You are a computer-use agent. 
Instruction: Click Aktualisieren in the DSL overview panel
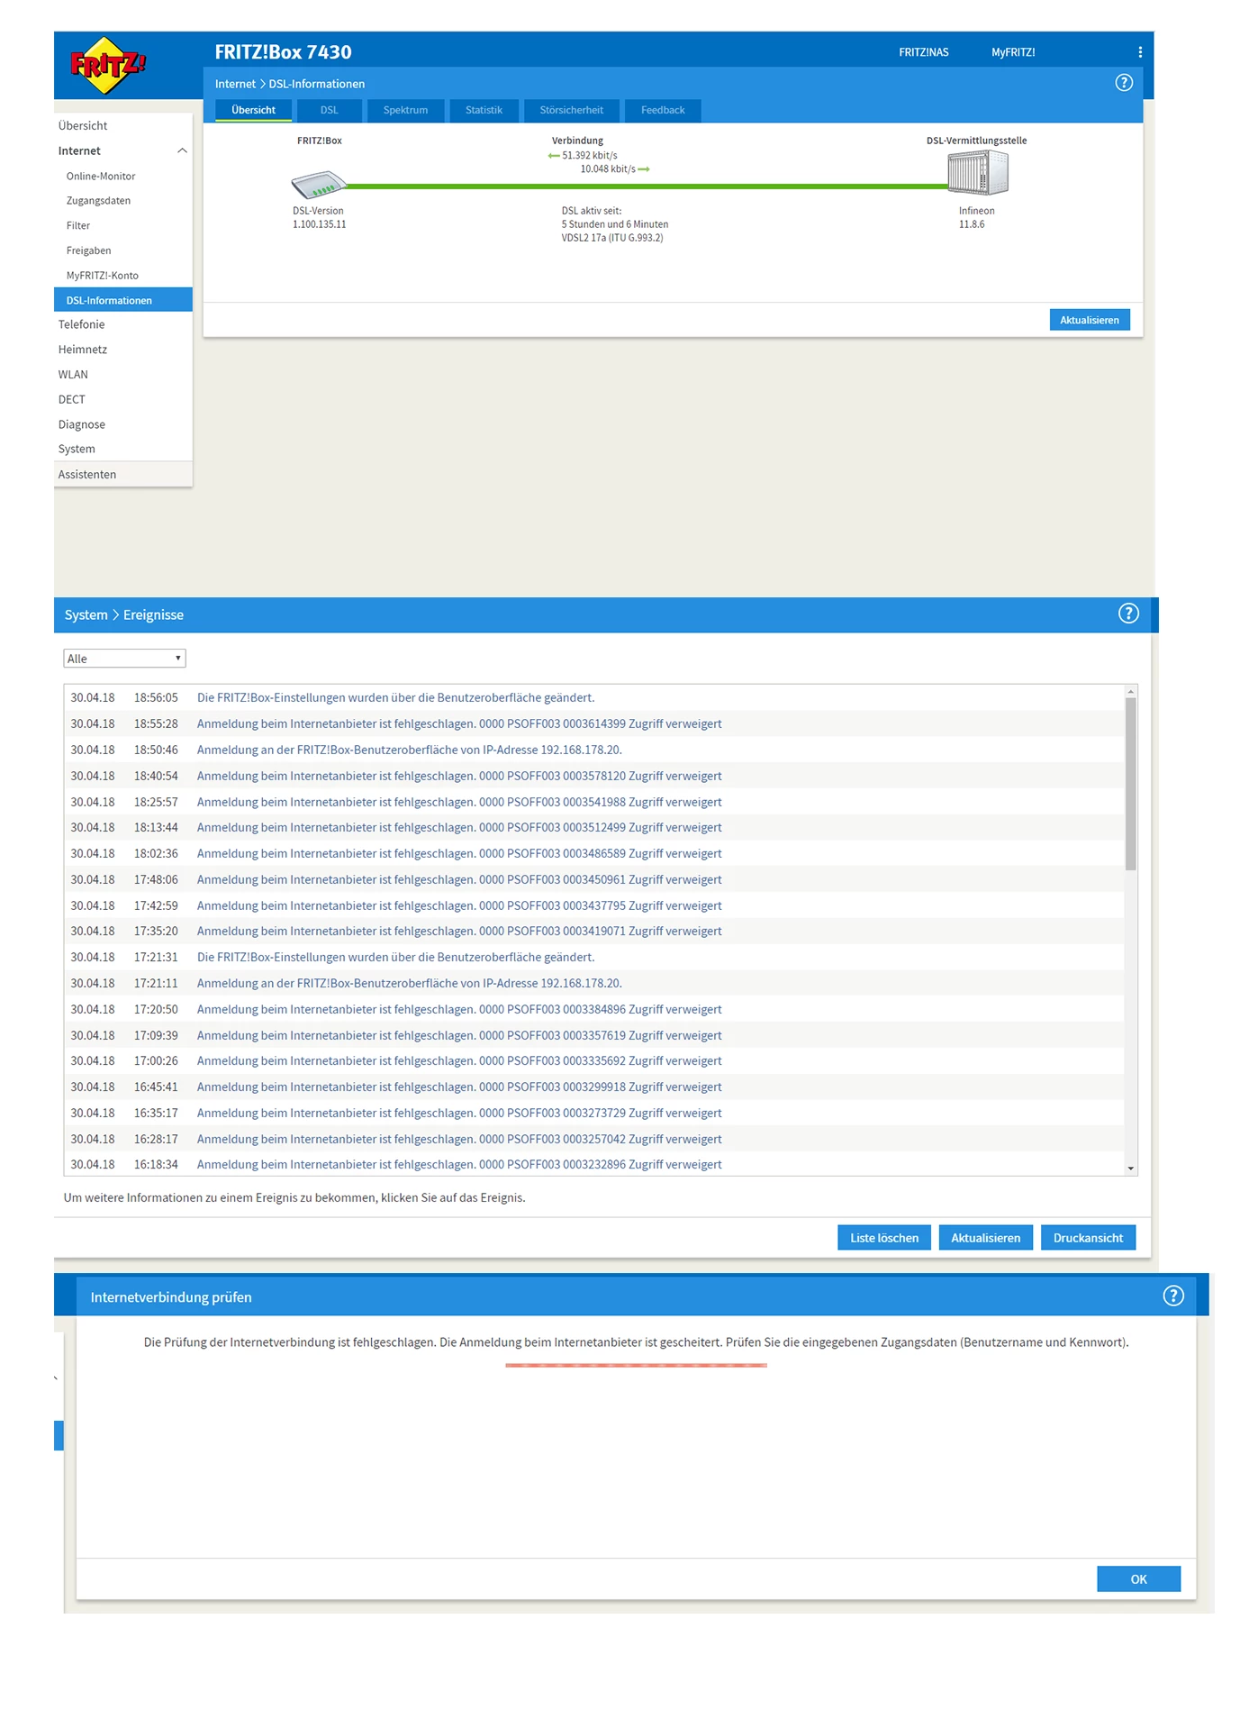[x=1090, y=320]
